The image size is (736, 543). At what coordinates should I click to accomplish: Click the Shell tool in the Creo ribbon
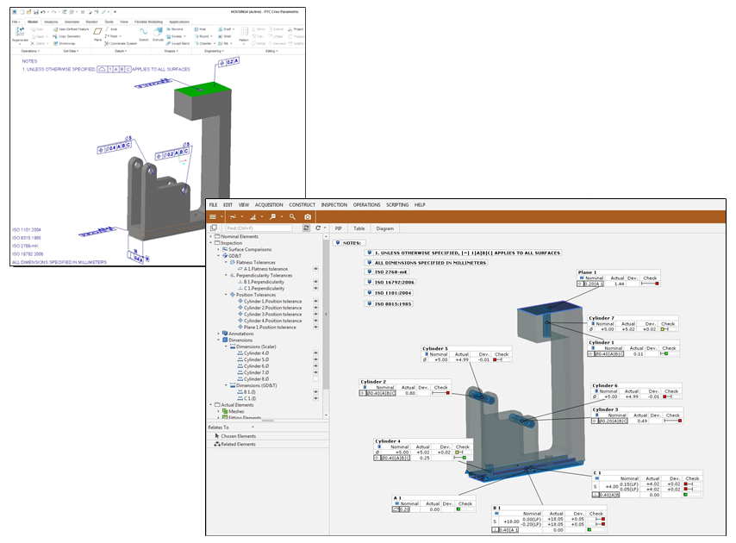point(225,36)
